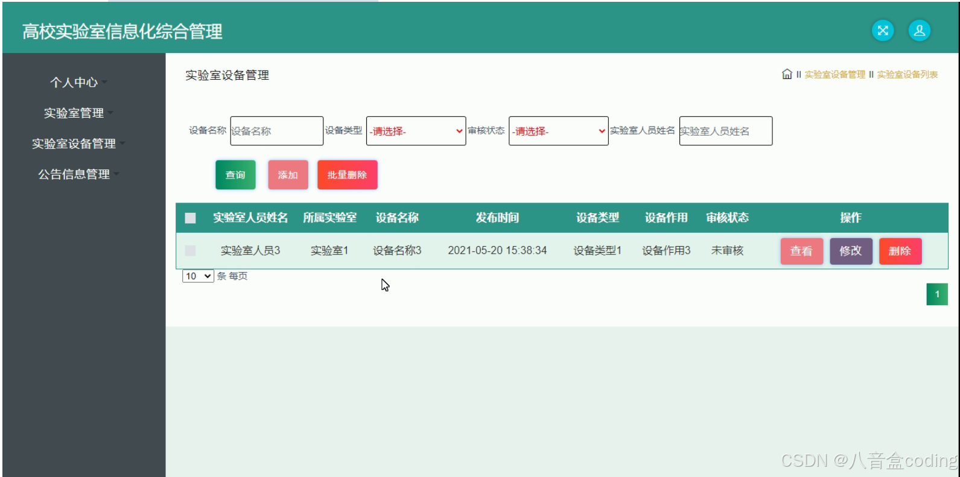This screenshot has width=960, height=477.
Task: Click the 实验室设备列表 breadcrumb link
Action: point(907,75)
